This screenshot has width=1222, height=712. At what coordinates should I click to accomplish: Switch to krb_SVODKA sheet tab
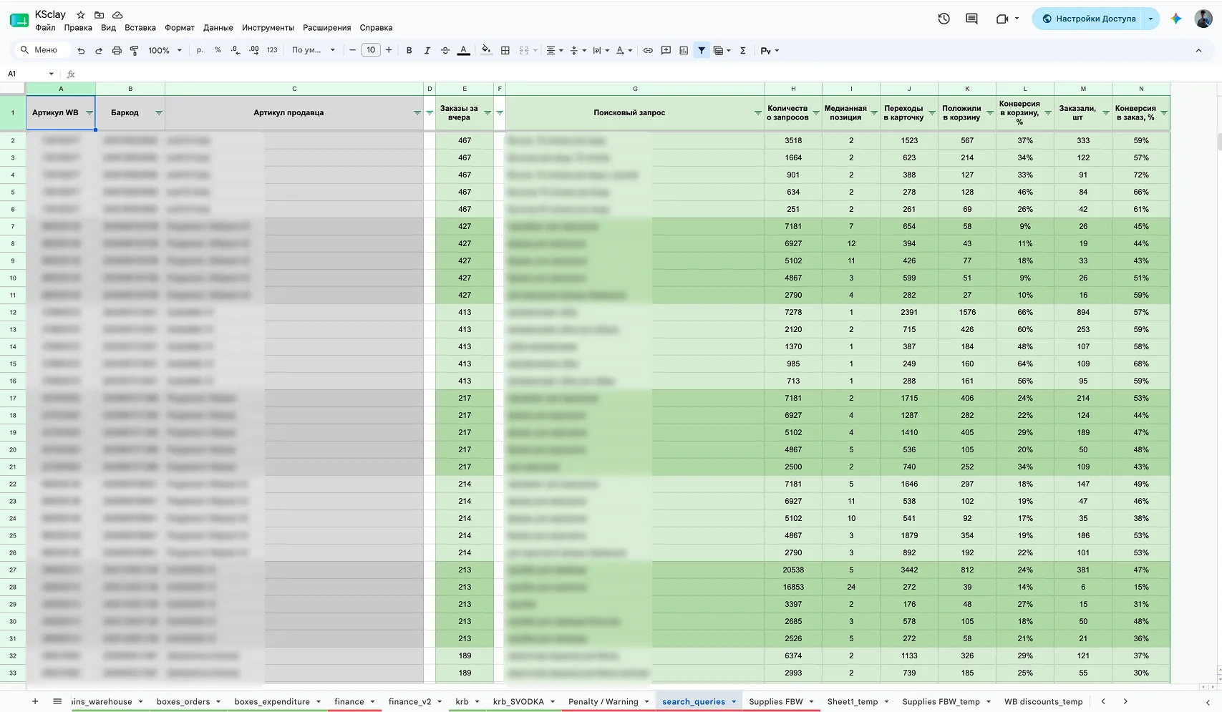[x=518, y=702]
